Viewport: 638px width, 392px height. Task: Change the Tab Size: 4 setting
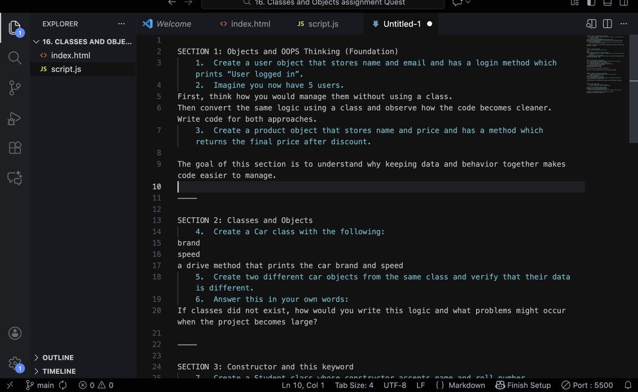click(354, 385)
